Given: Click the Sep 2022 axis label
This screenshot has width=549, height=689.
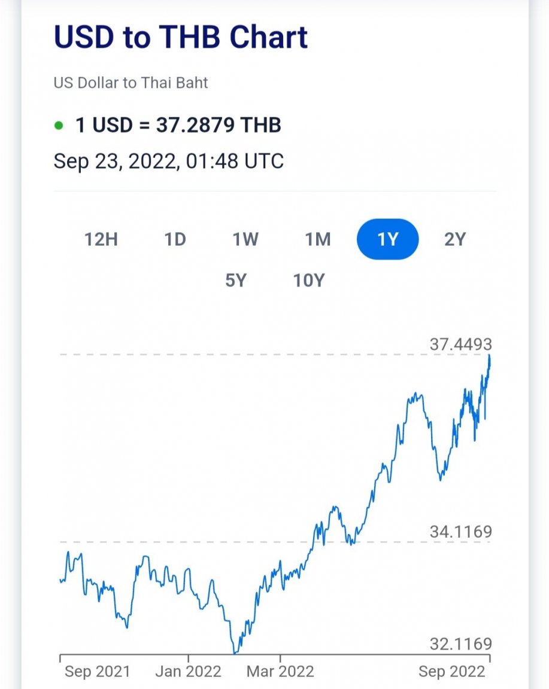Looking at the screenshot, I should coord(452,672).
